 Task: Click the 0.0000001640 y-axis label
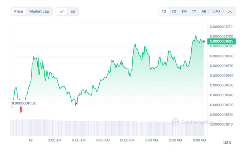(x=222, y=95)
